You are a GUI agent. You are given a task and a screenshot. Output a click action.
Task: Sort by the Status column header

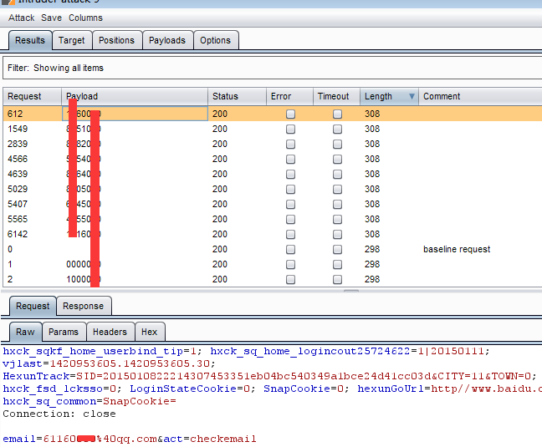pos(237,96)
